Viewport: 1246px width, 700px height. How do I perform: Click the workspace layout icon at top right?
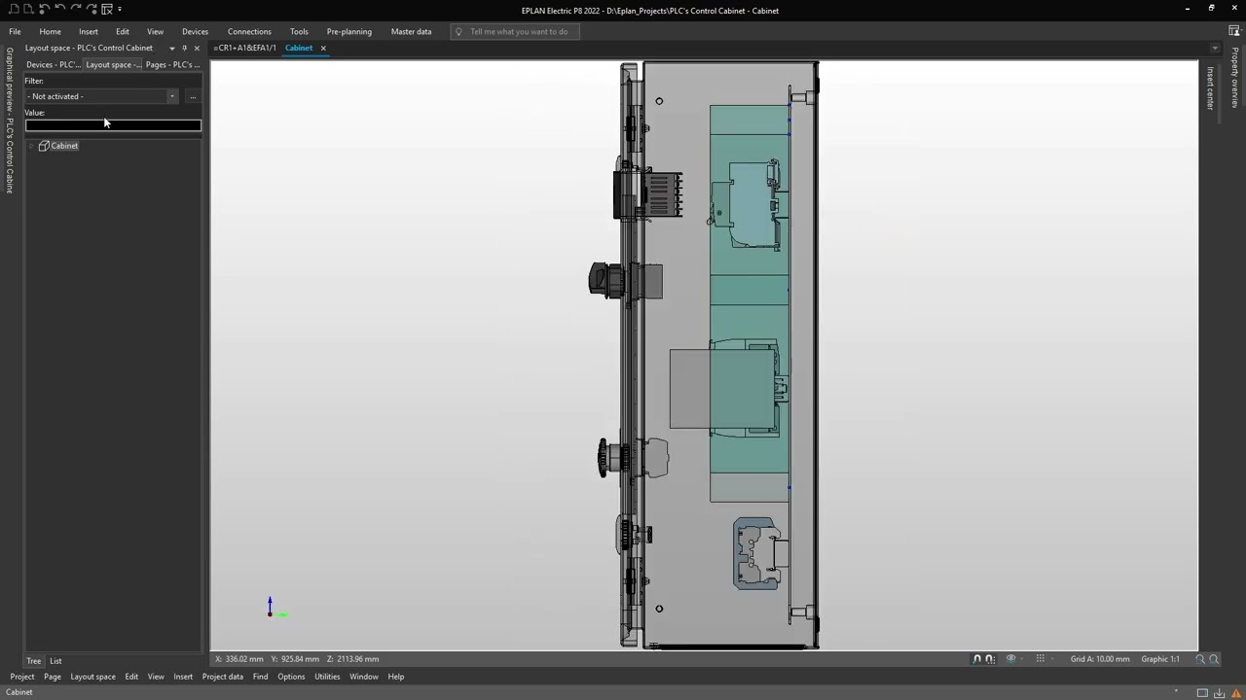(1234, 31)
